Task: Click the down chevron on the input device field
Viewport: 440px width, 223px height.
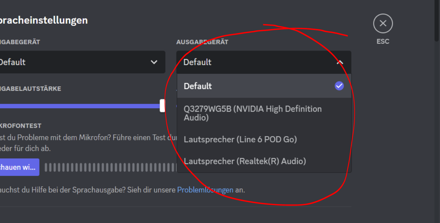Action: click(x=154, y=62)
